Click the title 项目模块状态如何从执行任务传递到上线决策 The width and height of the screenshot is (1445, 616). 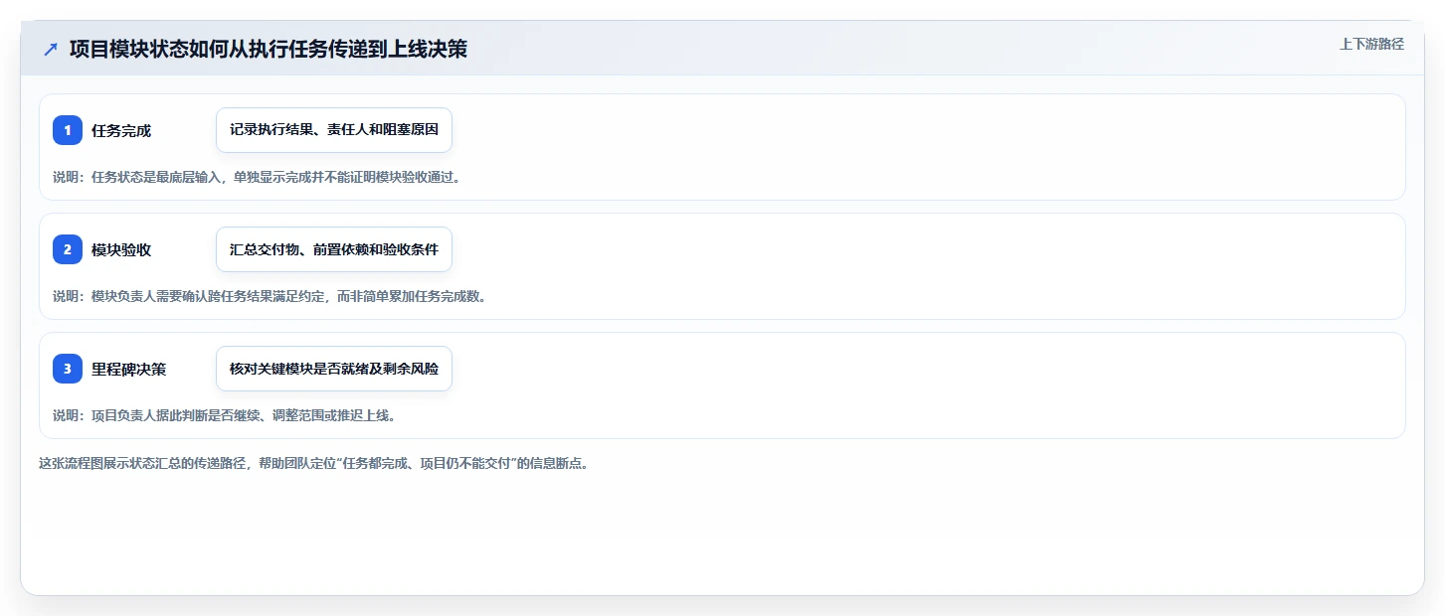(269, 49)
